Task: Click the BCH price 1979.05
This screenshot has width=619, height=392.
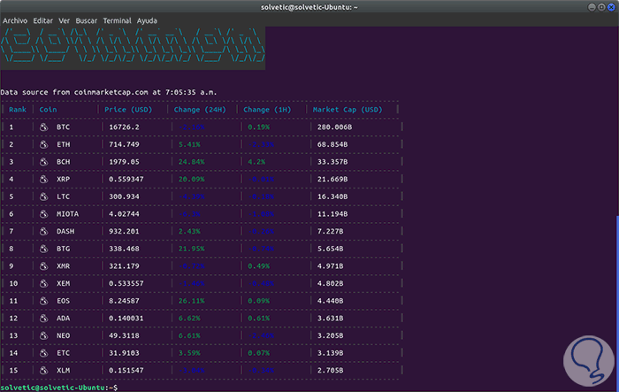Action: [x=124, y=162]
